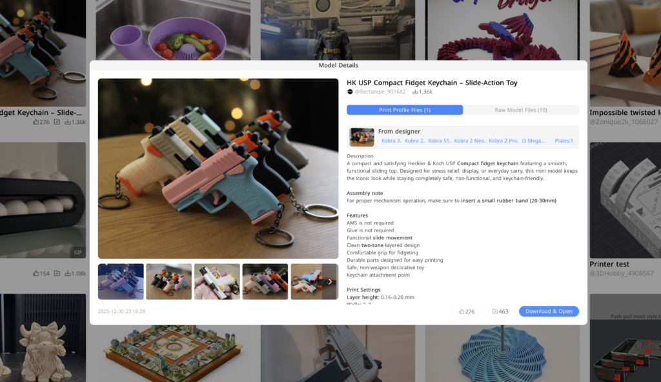Select the Print Profile Files (1) tab
Viewport: 661px width, 382px height.
(405, 110)
